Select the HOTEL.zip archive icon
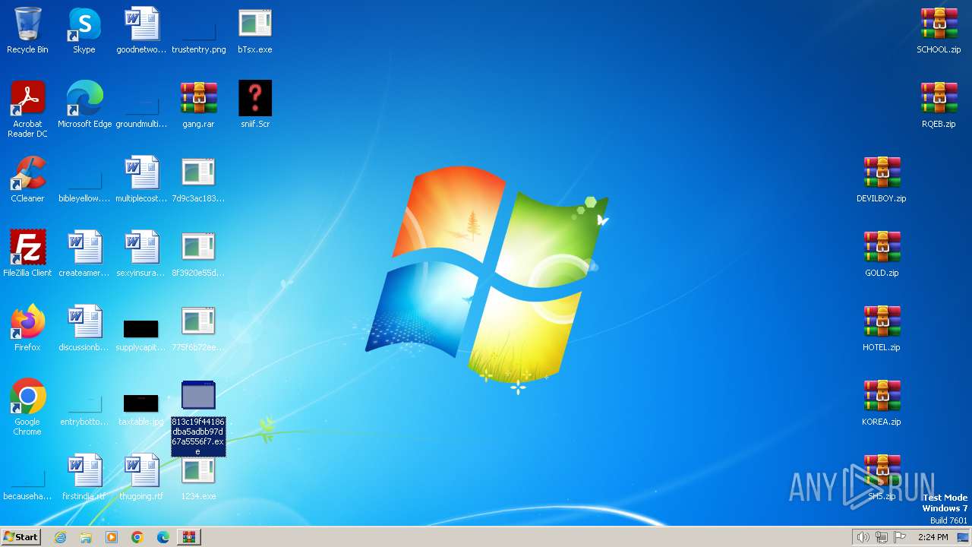The image size is (972, 547). pos(882,322)
